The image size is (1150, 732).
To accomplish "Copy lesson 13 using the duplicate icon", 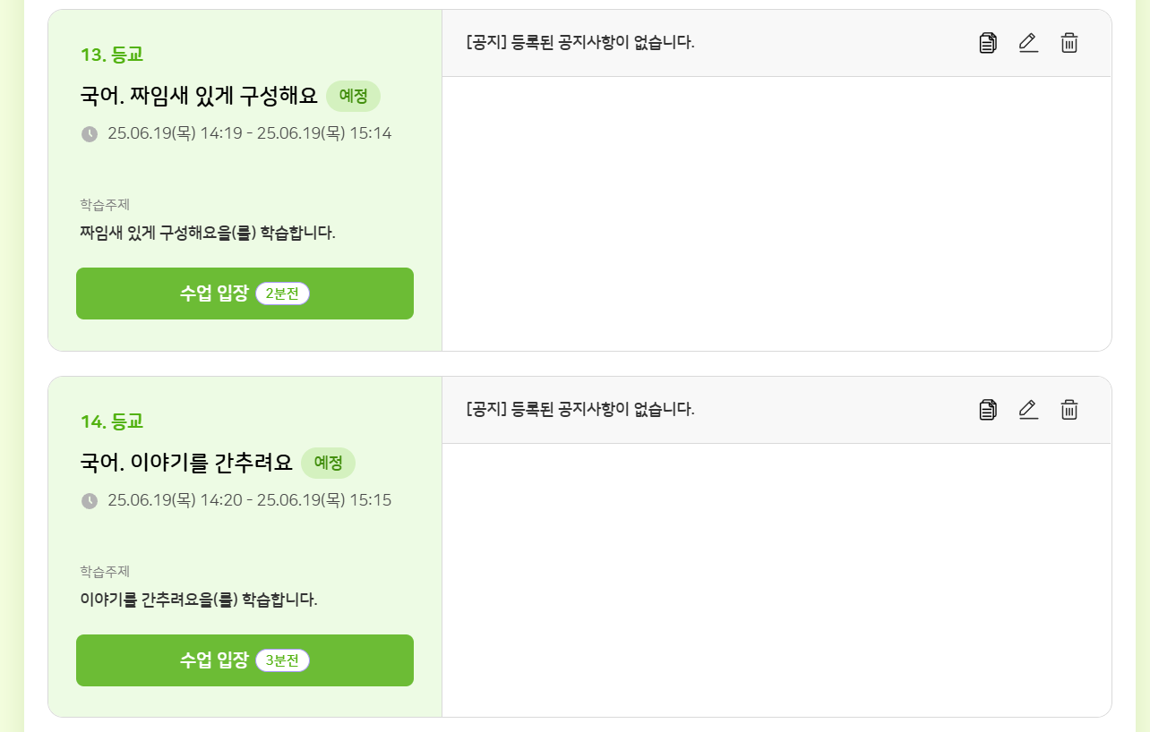I will (988, 43).
